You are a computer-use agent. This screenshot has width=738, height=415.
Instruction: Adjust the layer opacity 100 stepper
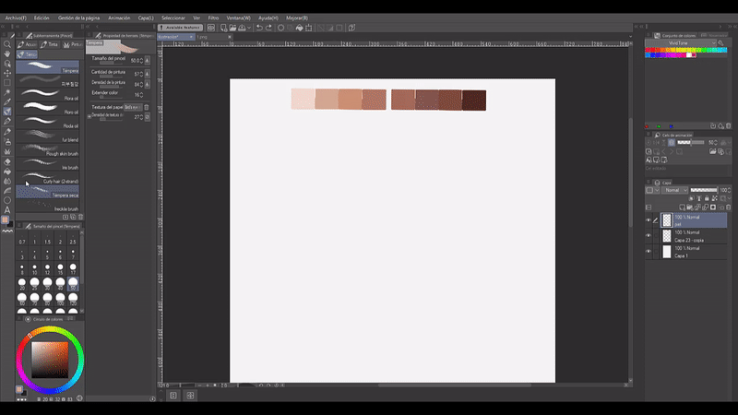729,190
